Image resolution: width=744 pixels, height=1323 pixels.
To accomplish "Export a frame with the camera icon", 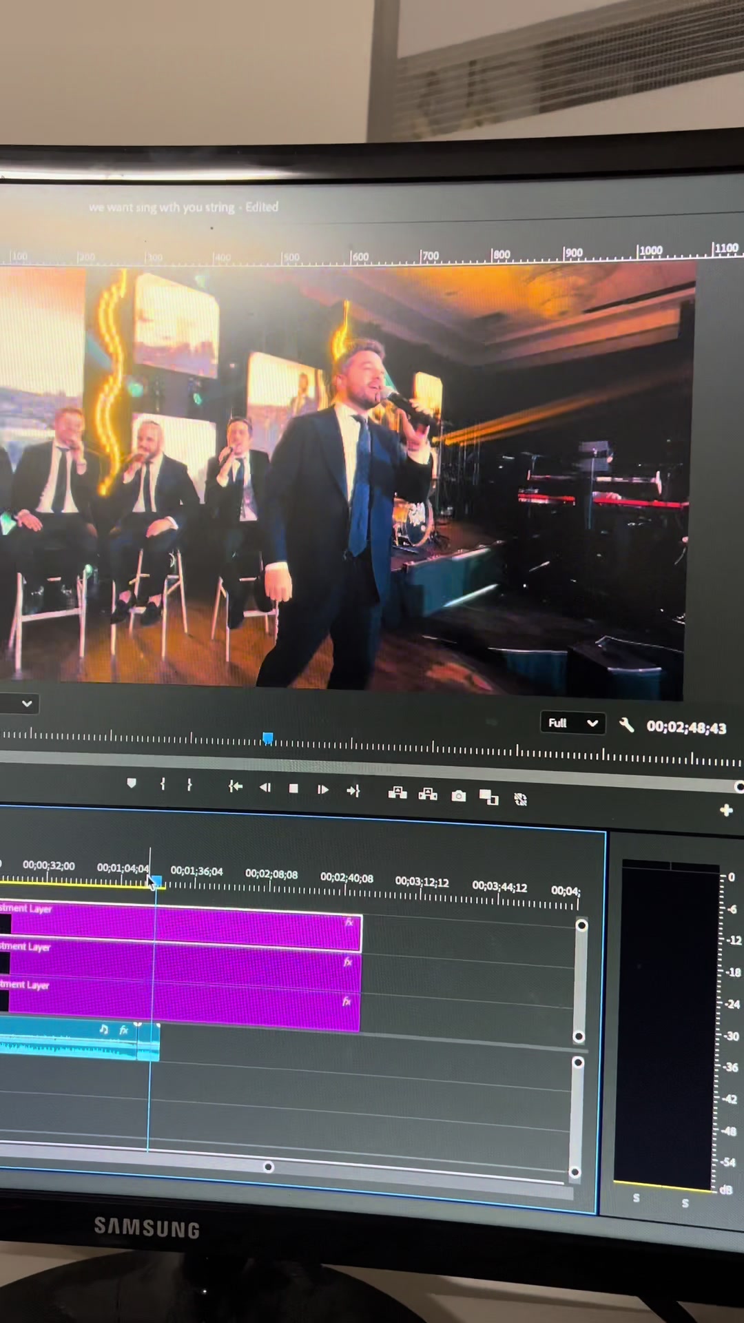I will (458, 796).
